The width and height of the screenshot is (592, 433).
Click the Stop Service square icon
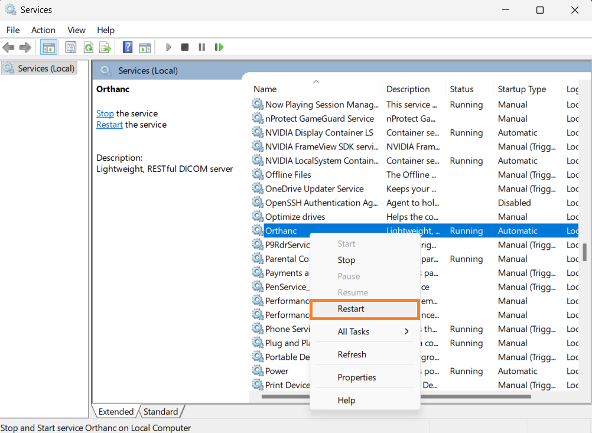tap(184, 47)
